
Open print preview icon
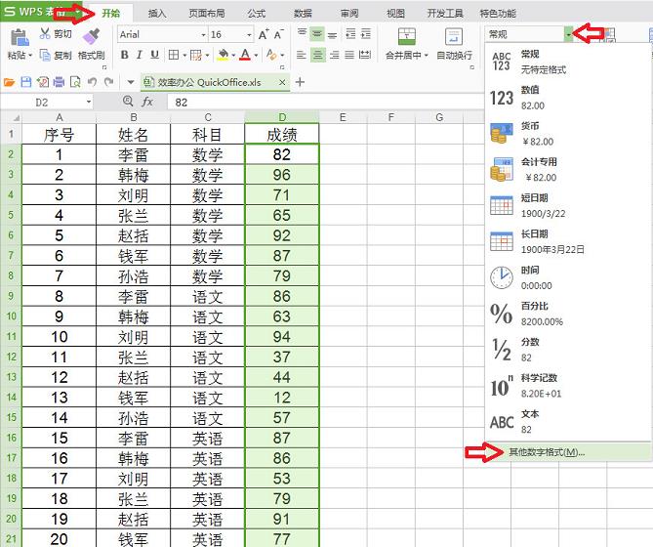[x=75, y=82]
